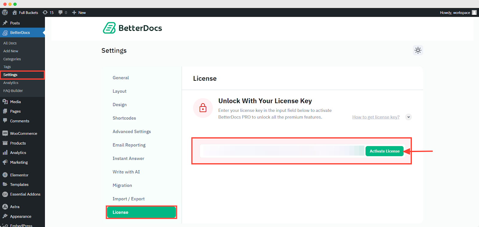
Task: Open How to get license key link
Action: point(376,117)
